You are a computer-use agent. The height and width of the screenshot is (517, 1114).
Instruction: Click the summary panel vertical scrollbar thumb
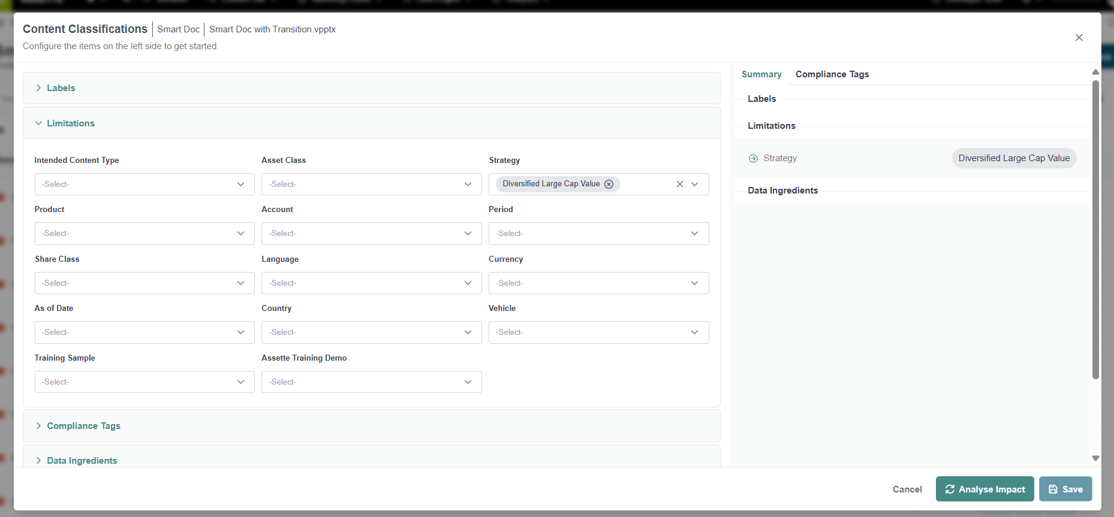tap(1095, 229)
